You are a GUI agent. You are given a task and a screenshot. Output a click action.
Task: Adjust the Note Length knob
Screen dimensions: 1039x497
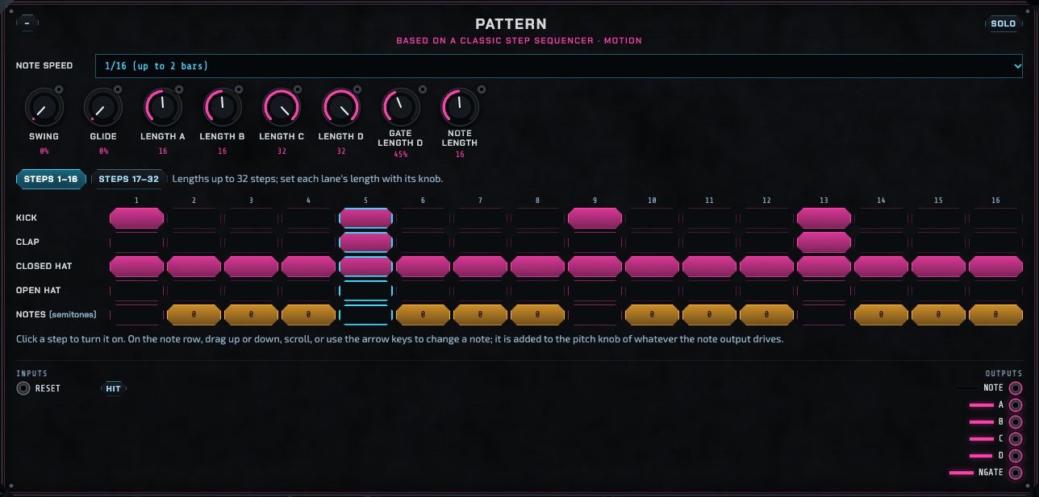460,106
